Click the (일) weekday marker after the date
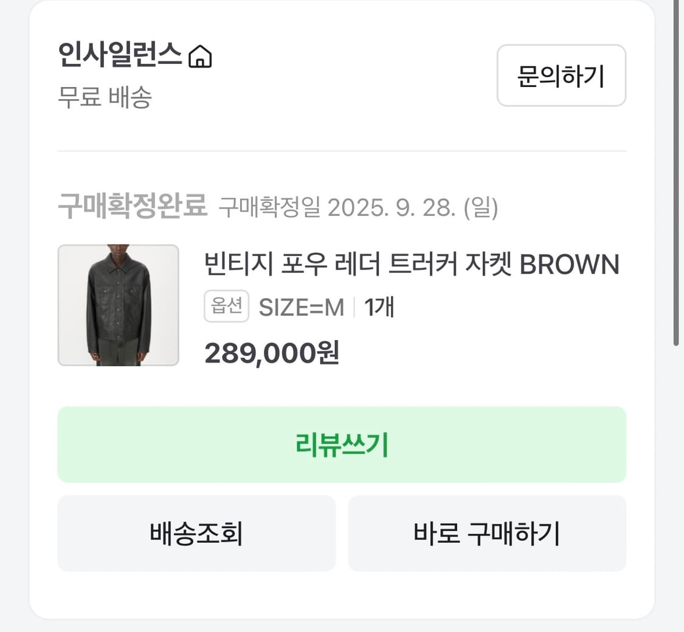684x632 pixels. [480, 208]
